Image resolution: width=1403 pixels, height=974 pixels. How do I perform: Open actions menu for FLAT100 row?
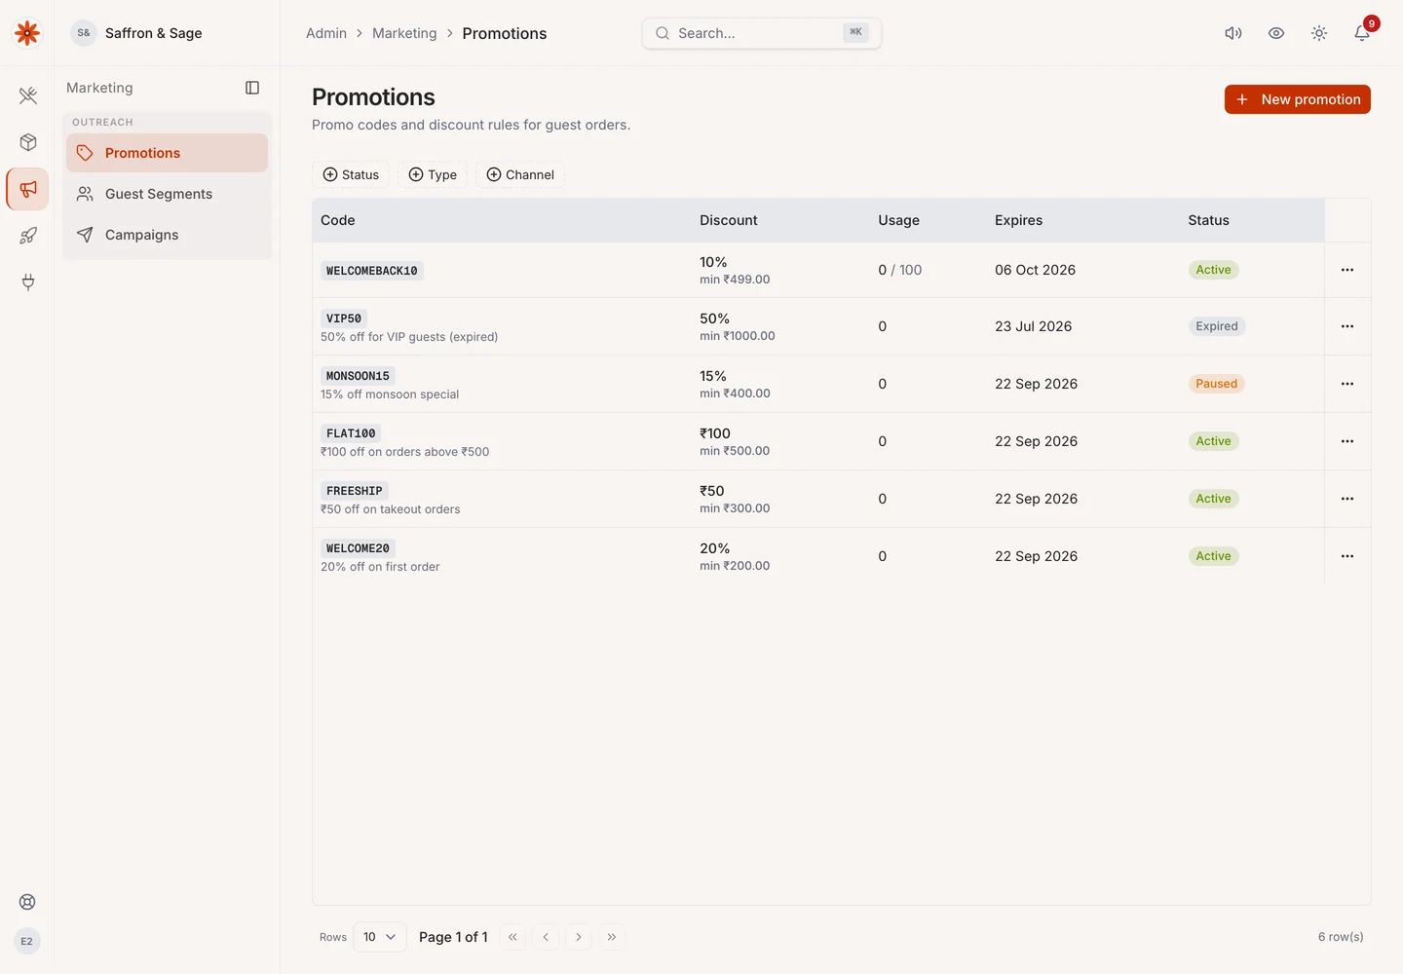(1347, 441)
